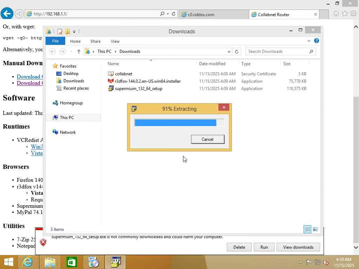This screenshot has width=359, height=269.
Task: Click Delete in the IE download bar
Action: pyautogui.click(x=239, y=247)
